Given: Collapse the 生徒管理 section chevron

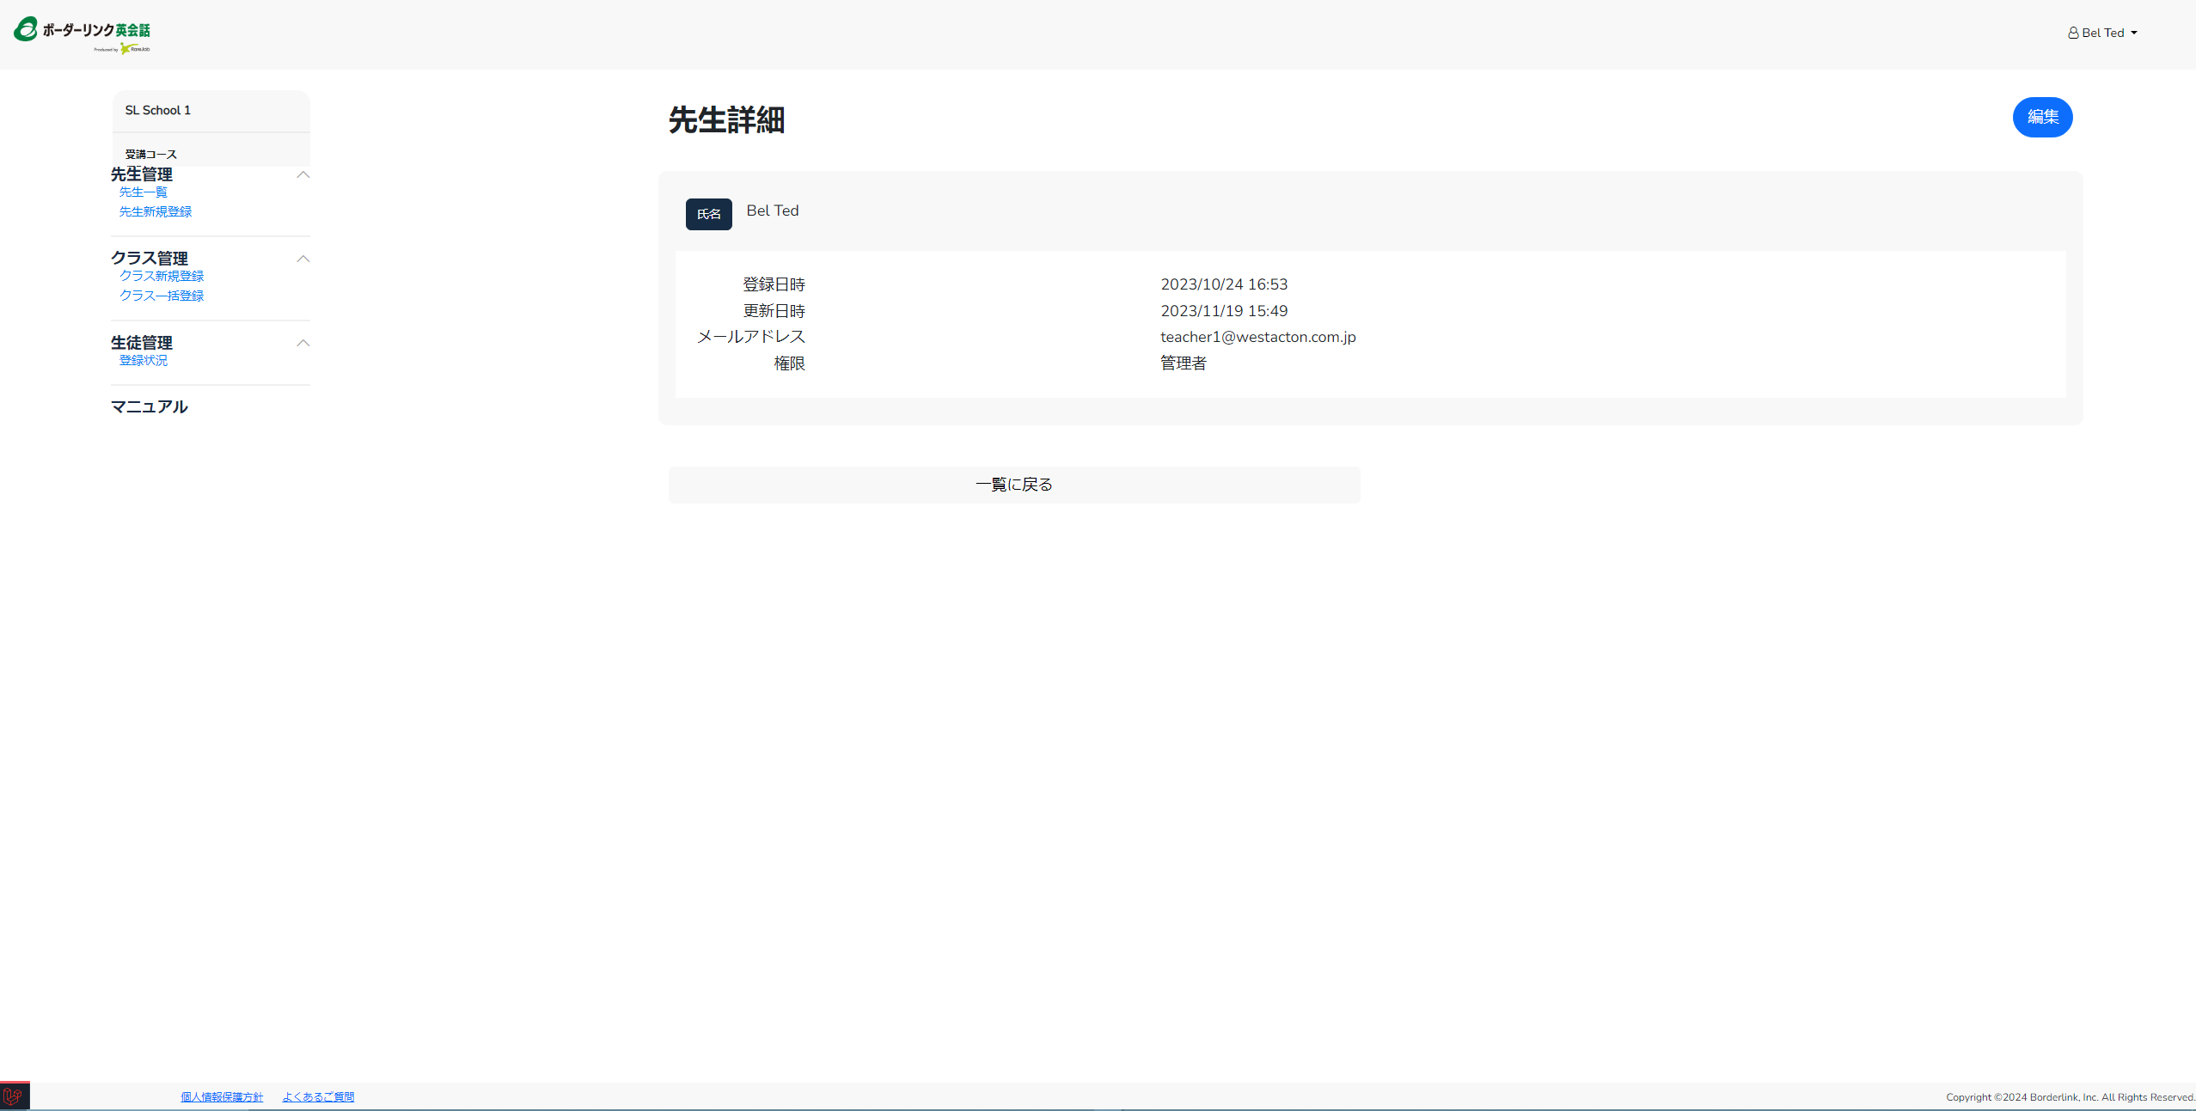Looking at the screenshot, I should tap(303, 343).
